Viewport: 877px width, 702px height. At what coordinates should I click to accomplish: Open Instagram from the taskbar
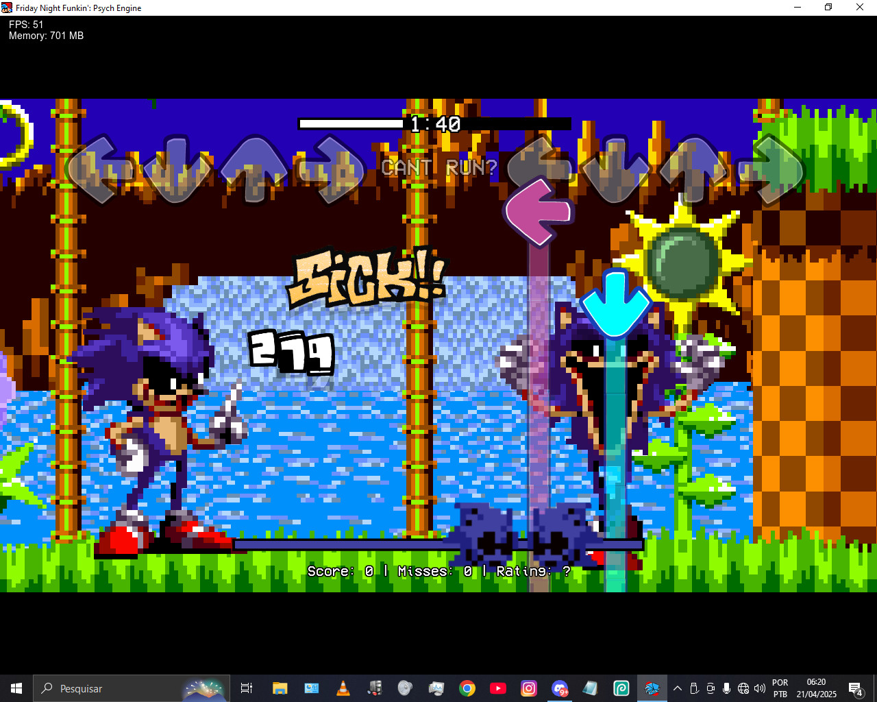[529, 688]
